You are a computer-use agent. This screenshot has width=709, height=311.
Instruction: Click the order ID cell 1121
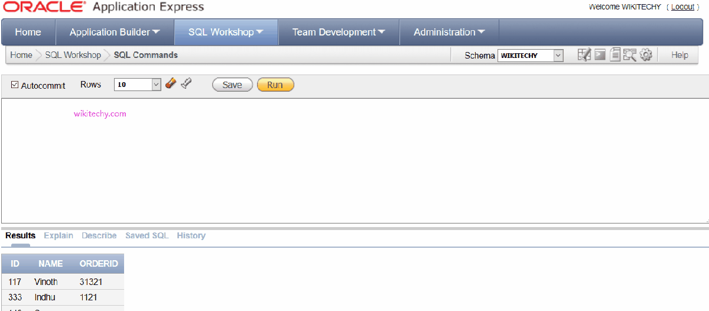point(89,297)
